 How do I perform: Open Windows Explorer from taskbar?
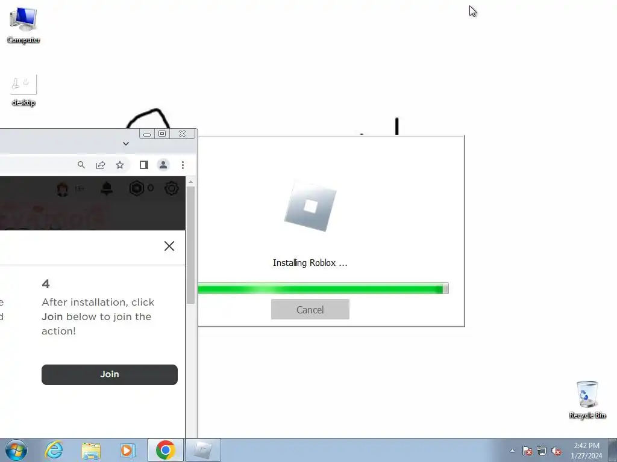pos(91,450)
